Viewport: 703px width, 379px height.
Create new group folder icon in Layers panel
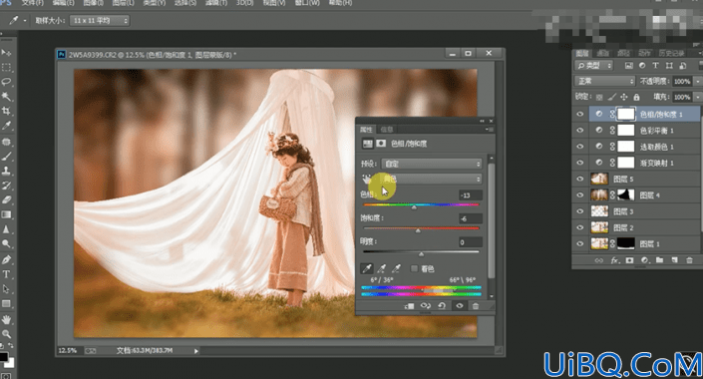pyautogui.click(x=659, y=260)
